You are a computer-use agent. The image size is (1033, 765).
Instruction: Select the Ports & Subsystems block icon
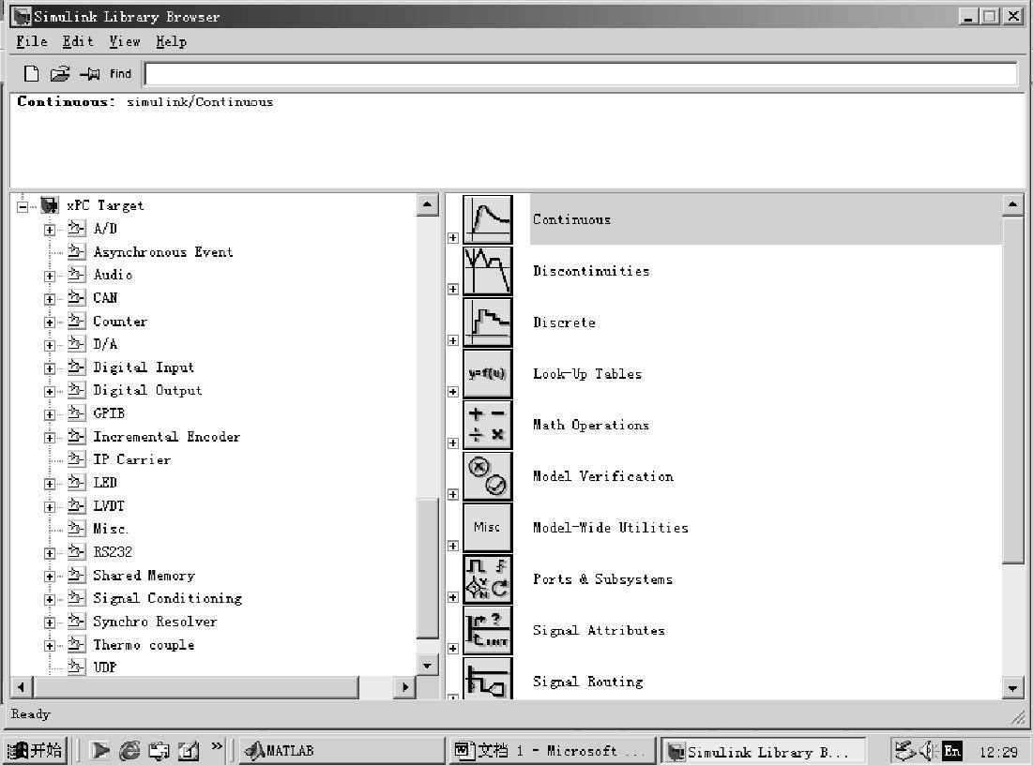click(488, 578)
